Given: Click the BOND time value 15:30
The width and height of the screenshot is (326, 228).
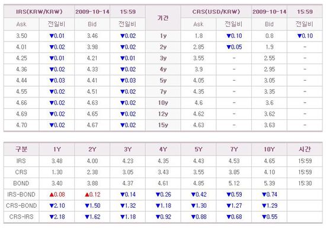Looking at the screenshot, I should point(305,183).
